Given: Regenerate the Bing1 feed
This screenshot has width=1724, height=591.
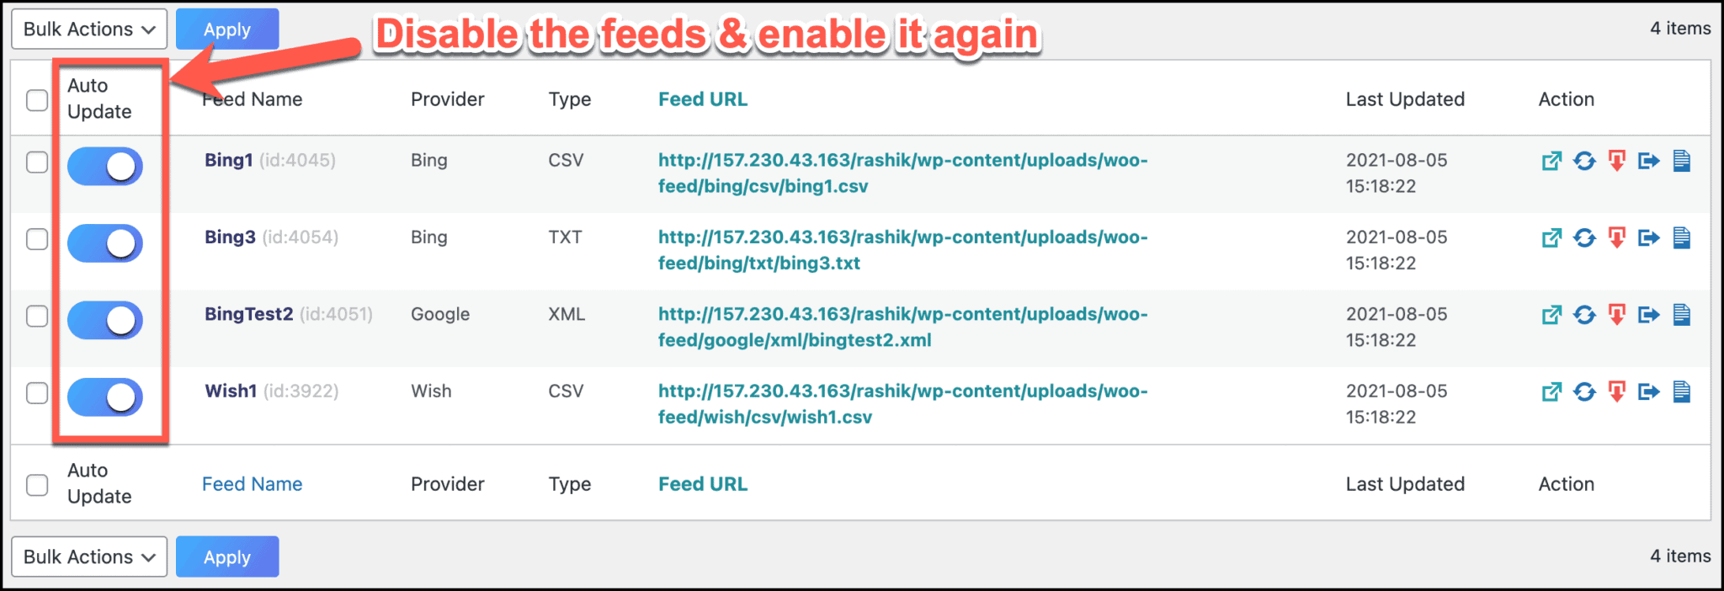Looking at the screenshot, I should [1585, 160].
